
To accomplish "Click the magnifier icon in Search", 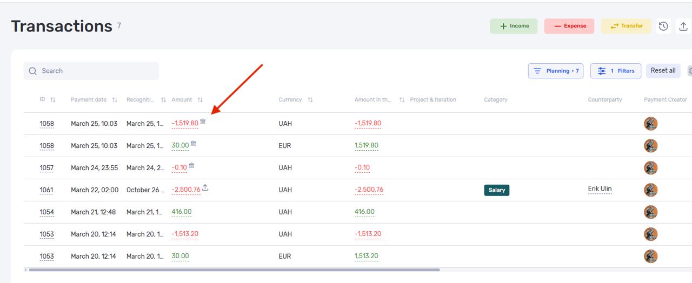I will (x=33, y=71).
